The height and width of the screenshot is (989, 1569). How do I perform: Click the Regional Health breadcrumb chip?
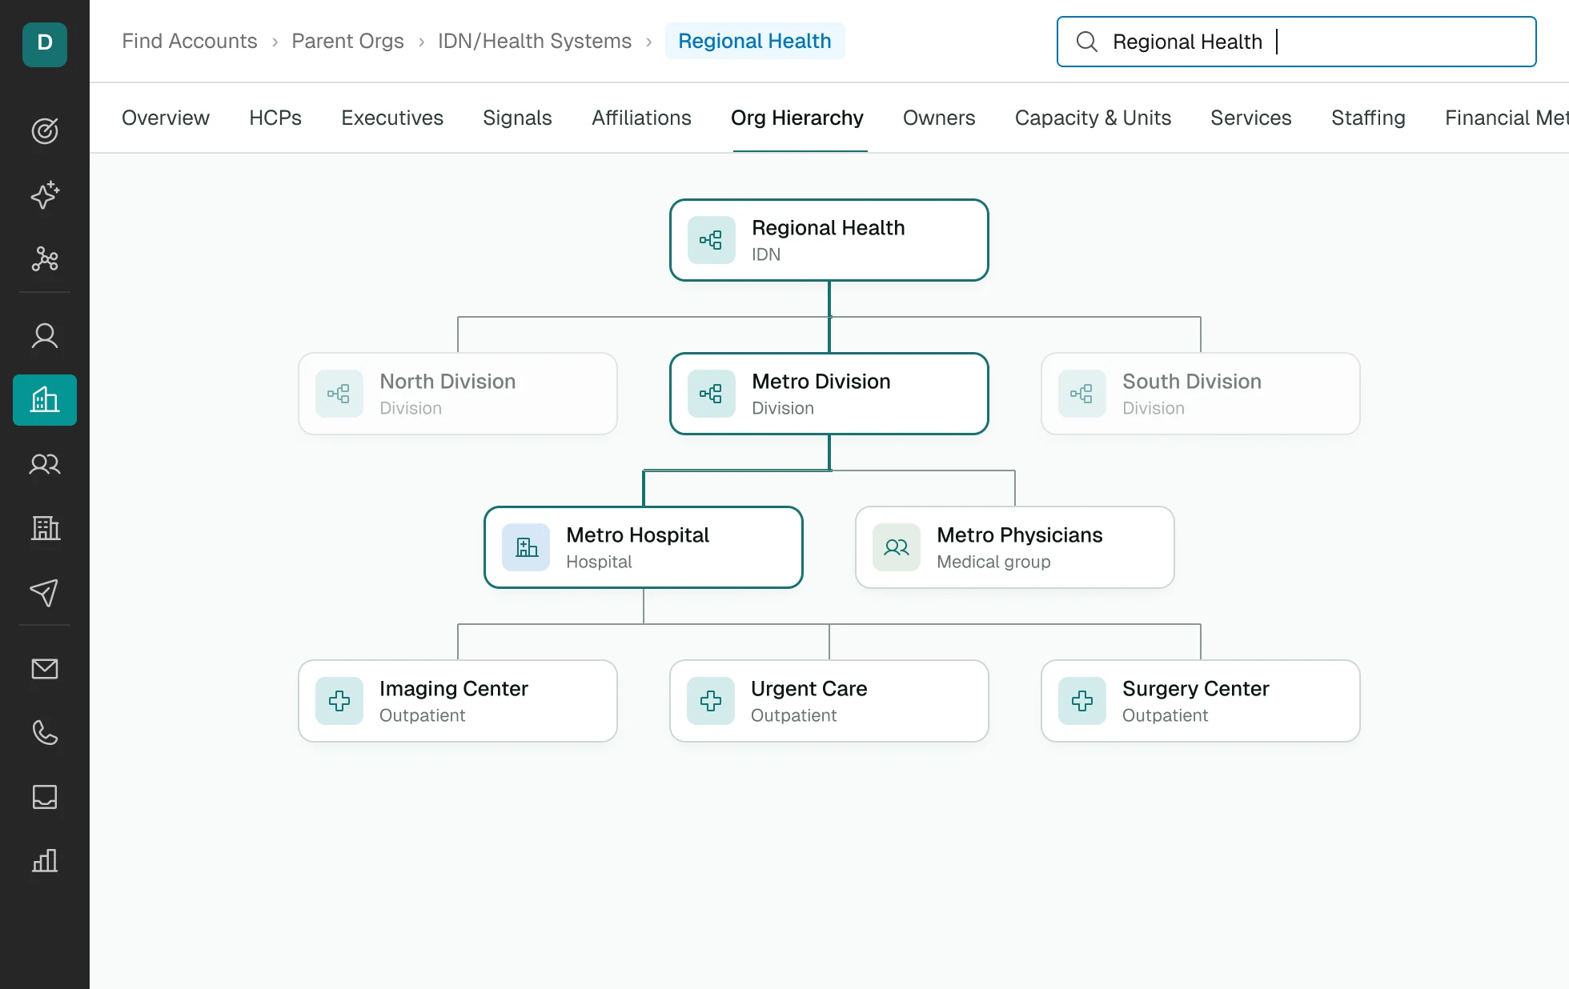click(x=755, y=41)
